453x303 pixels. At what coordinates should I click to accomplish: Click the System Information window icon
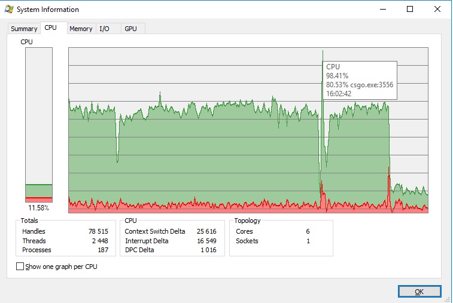tap(9, 10)
